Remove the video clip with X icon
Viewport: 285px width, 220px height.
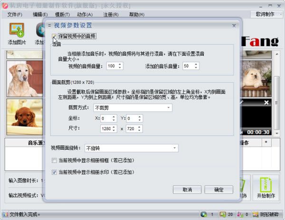coord(266,103)
